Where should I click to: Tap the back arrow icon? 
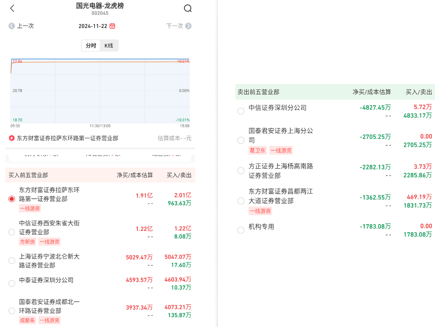click(x=12, y=8)
